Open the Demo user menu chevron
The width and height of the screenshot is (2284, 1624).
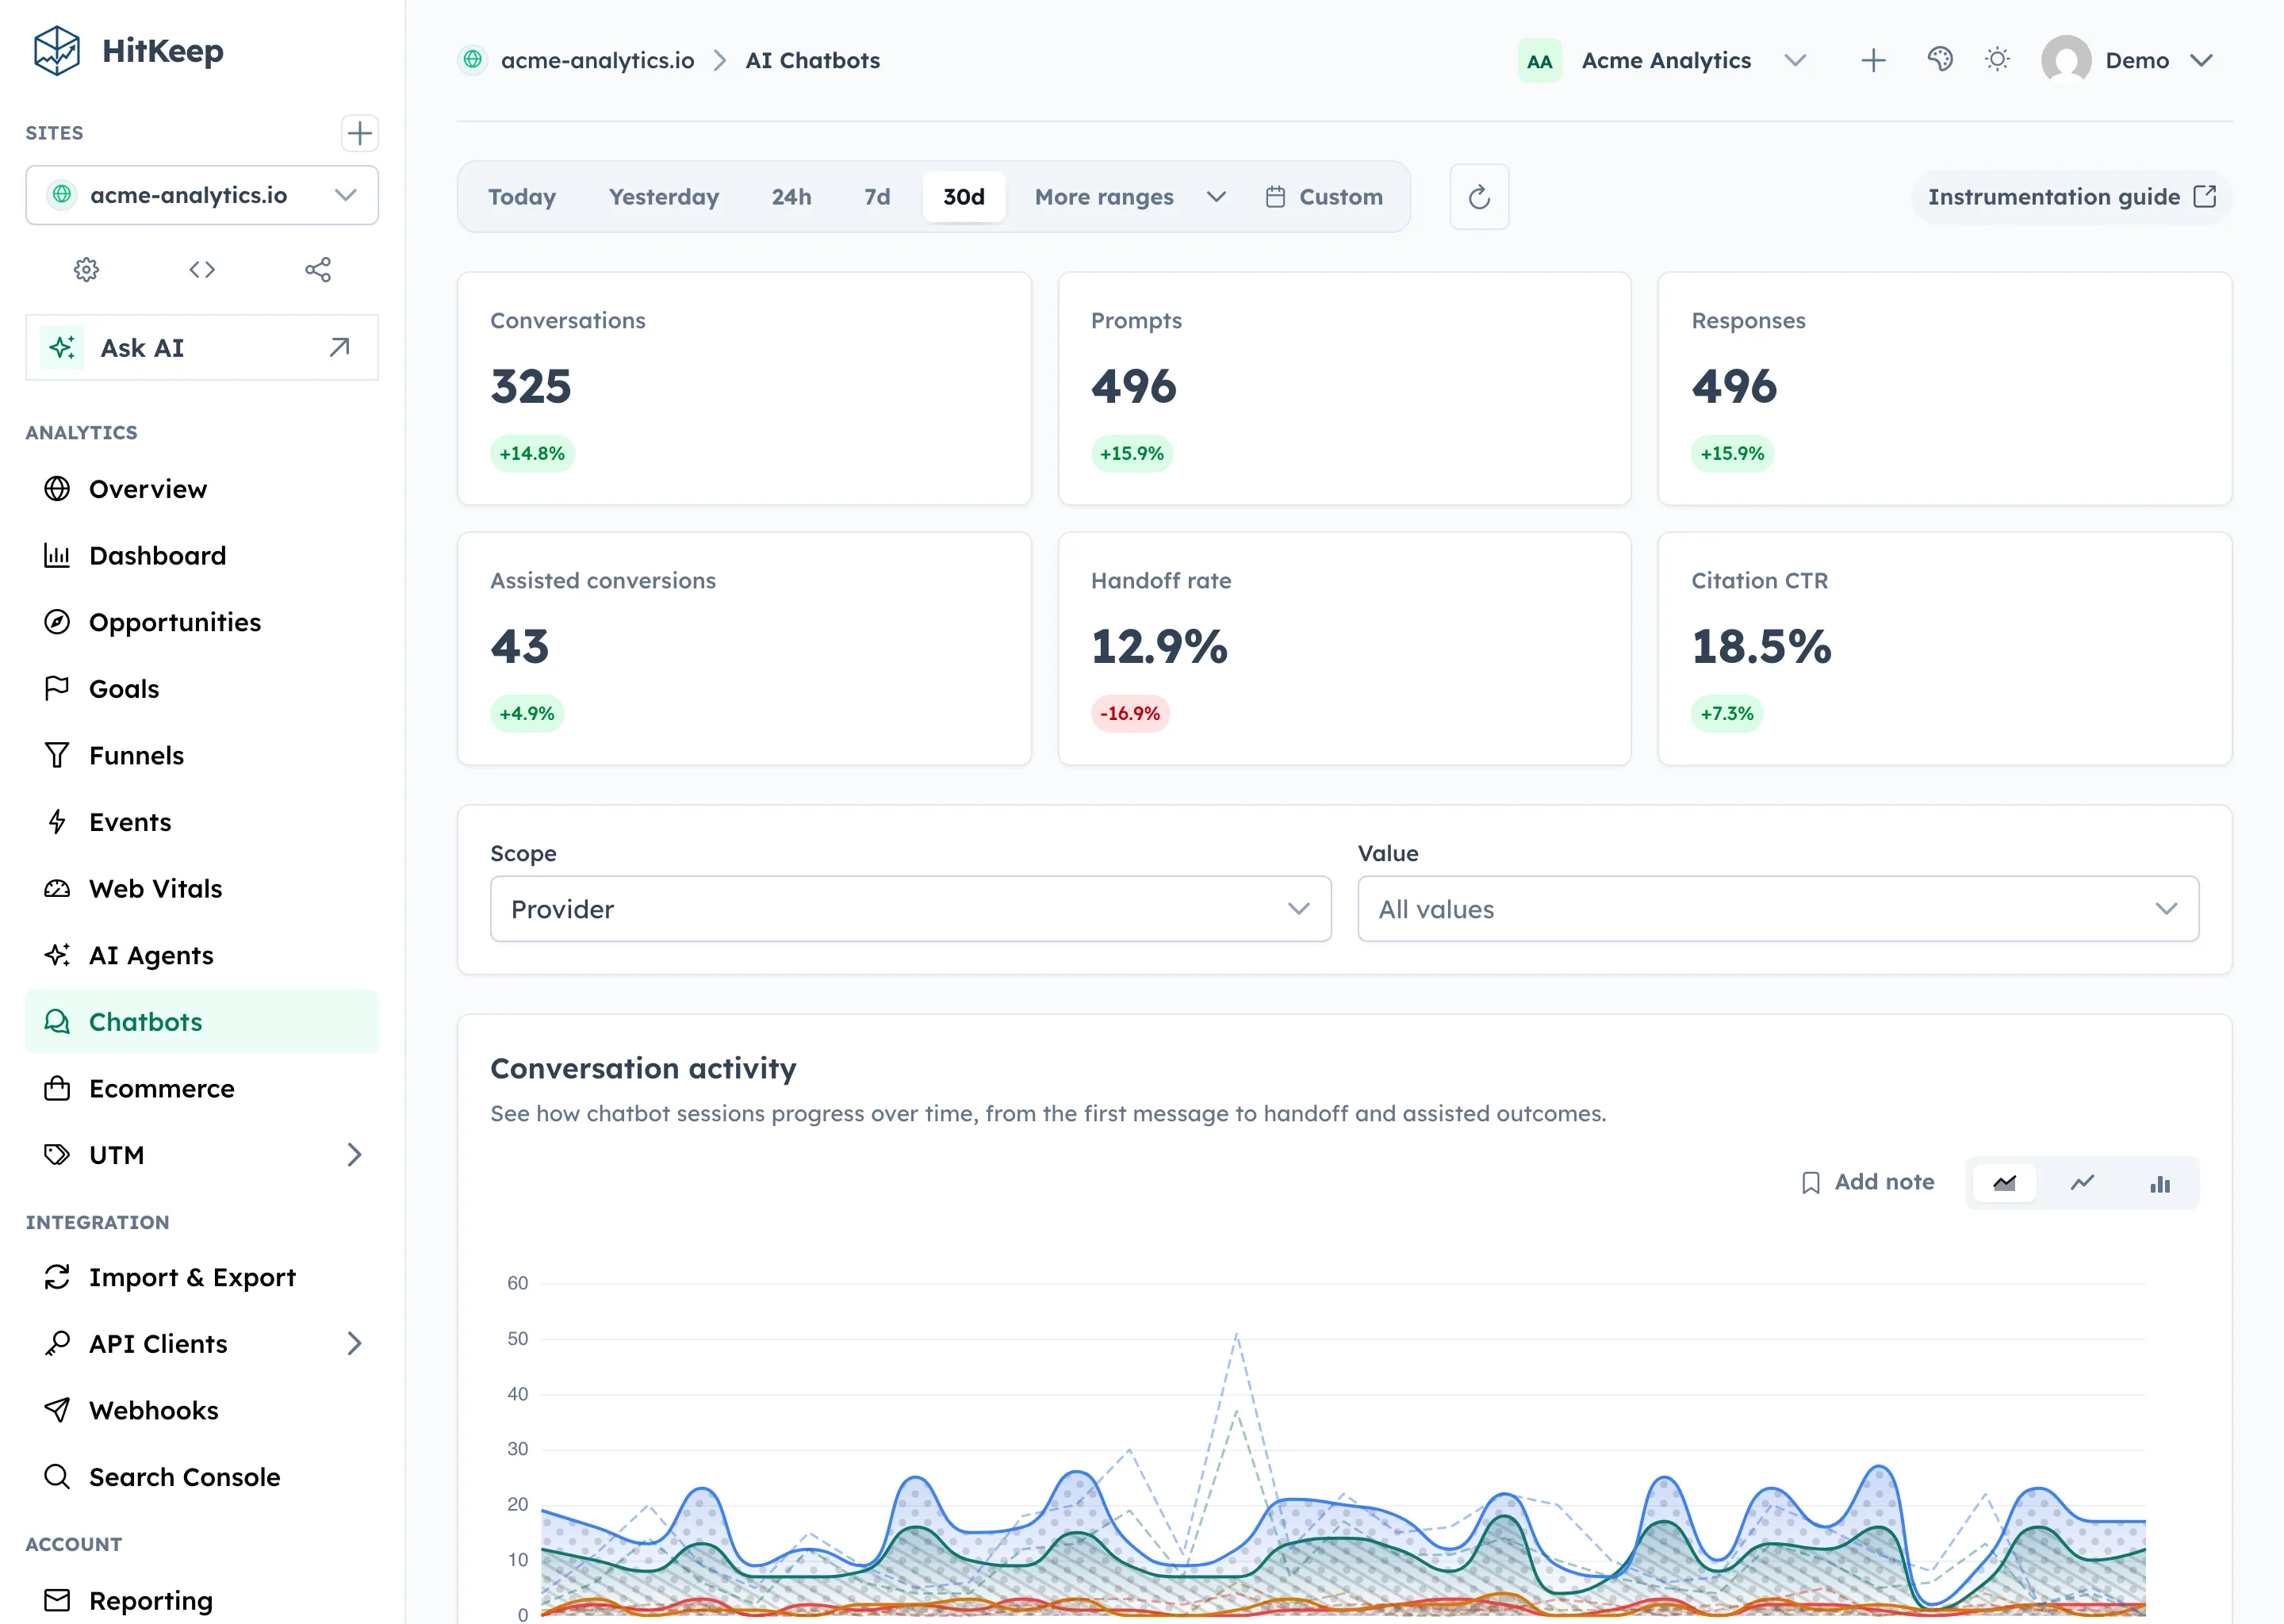coord(2201,60)
